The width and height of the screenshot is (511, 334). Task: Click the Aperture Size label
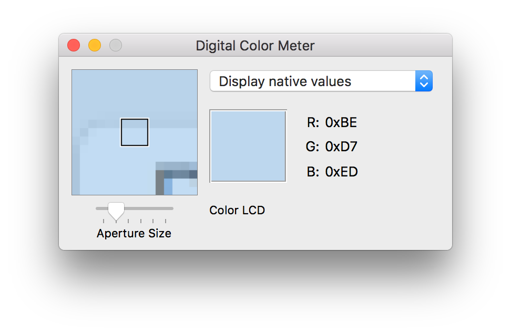point(134,233)
